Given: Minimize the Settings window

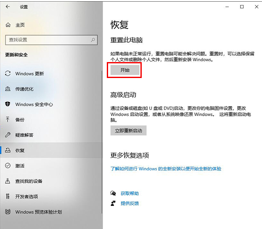Looking at the screenshot, I should click(227, 7).
